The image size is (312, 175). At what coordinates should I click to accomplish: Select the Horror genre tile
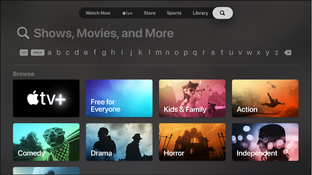pos(192,142)
